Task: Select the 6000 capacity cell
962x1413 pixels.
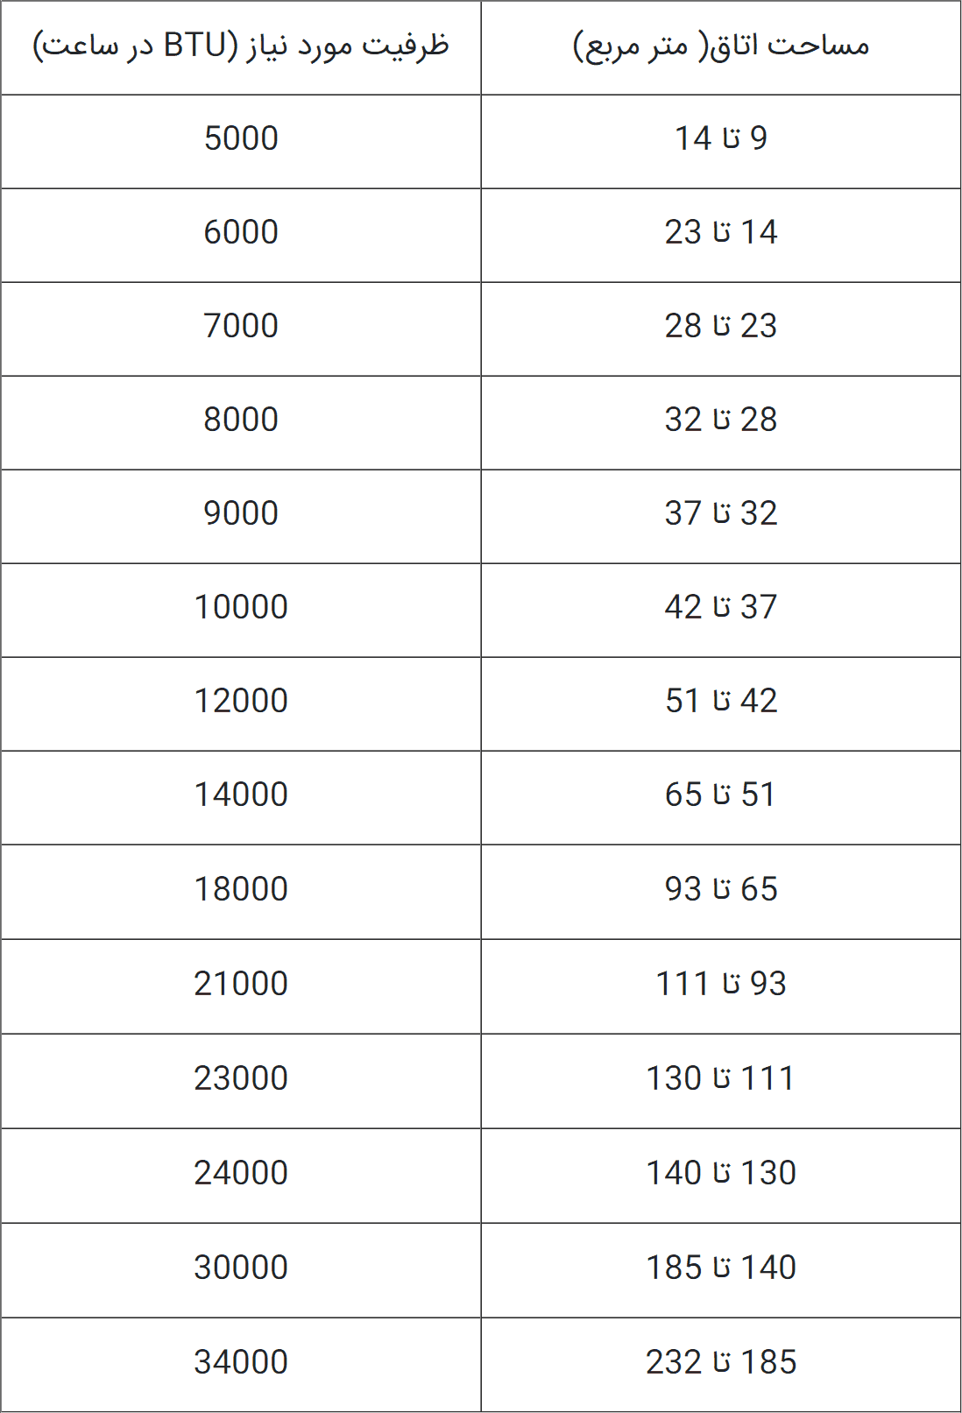Action: [241, 232]
